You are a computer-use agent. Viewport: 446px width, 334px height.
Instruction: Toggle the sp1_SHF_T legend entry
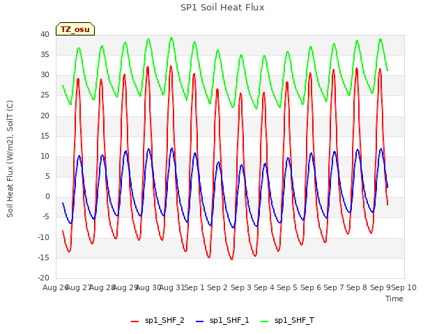point(287,321)
